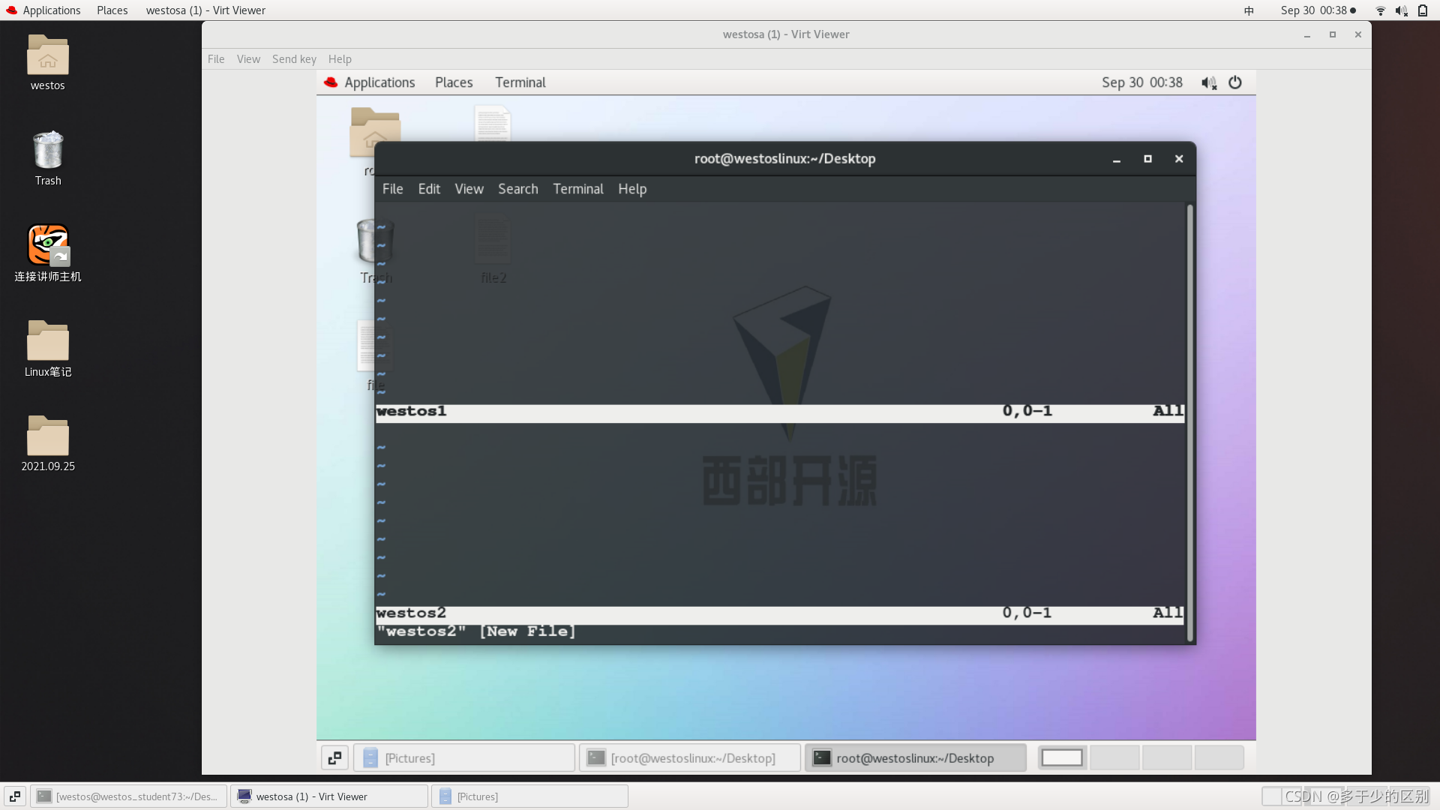Image resolution: width=1440 pixels, height=810 pixels.
Task: Open host taskbar westosa Virt Viewer entry
Action: pyautogui.click(x=328, y=796)
